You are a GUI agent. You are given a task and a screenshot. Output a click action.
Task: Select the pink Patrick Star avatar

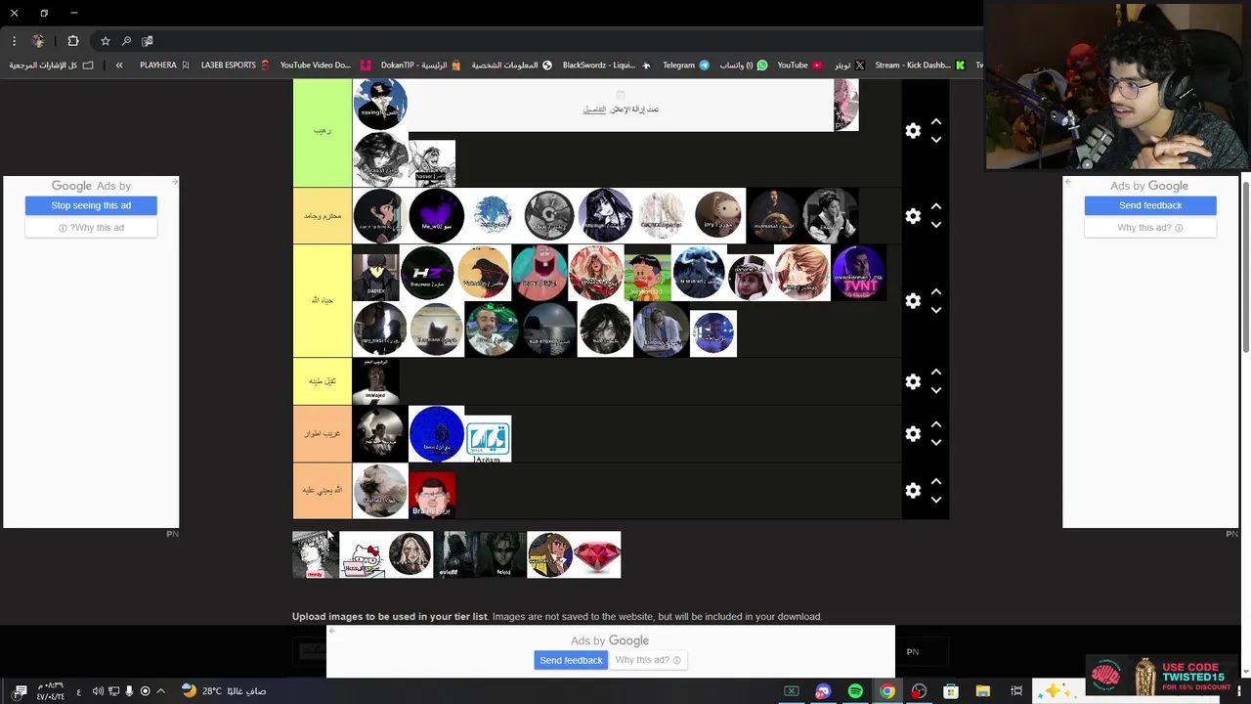pyautogui.click(x=539, y=273)
